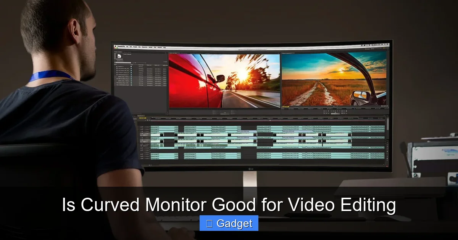This screenshot has height=240, width=458.
Task: Click the Source monitor red car preview
Action: (224, 81)
